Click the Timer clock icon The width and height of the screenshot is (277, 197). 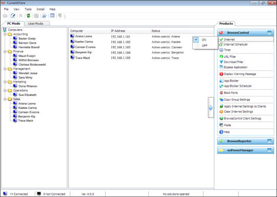click(x=221, y=50)
